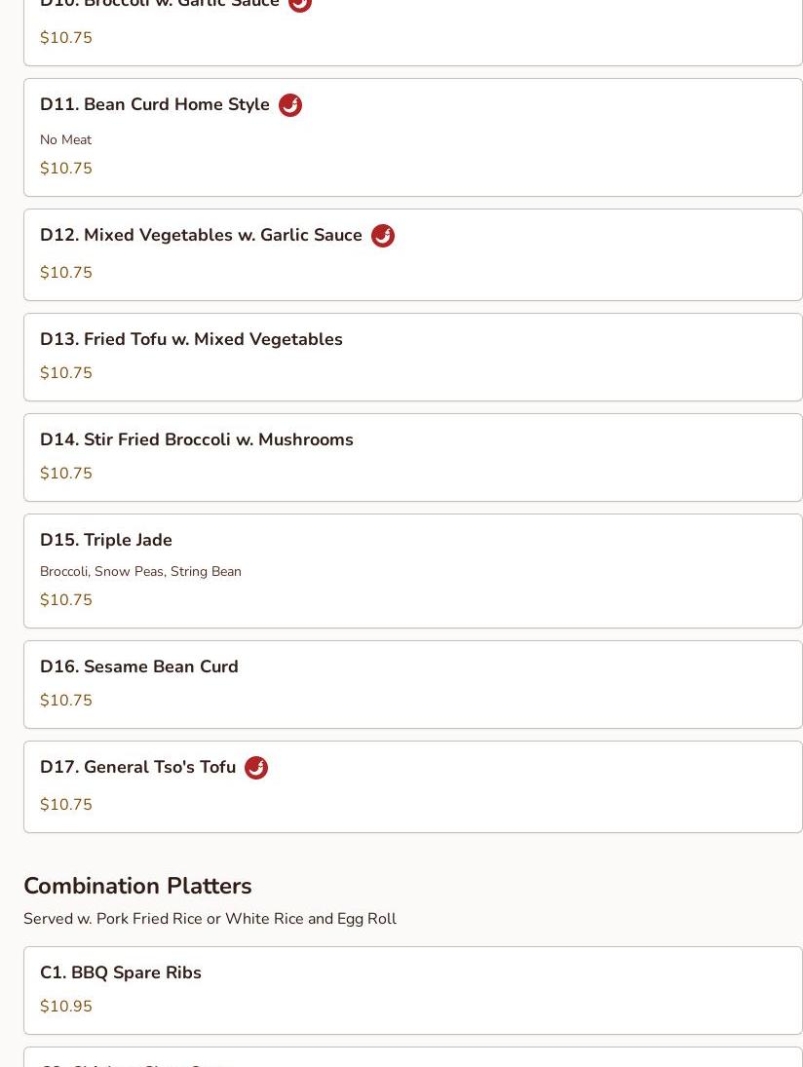Click the $10.75 price under Fried Tofu
Viewport: 803px width, 1067px height.
pos(66,373)
